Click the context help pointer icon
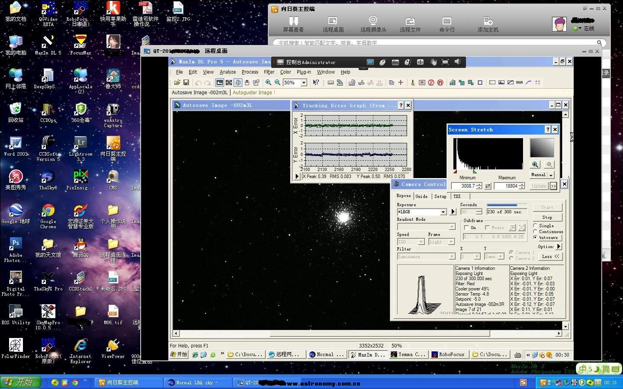Screen dimensions: 623x389 click(316, 83)
